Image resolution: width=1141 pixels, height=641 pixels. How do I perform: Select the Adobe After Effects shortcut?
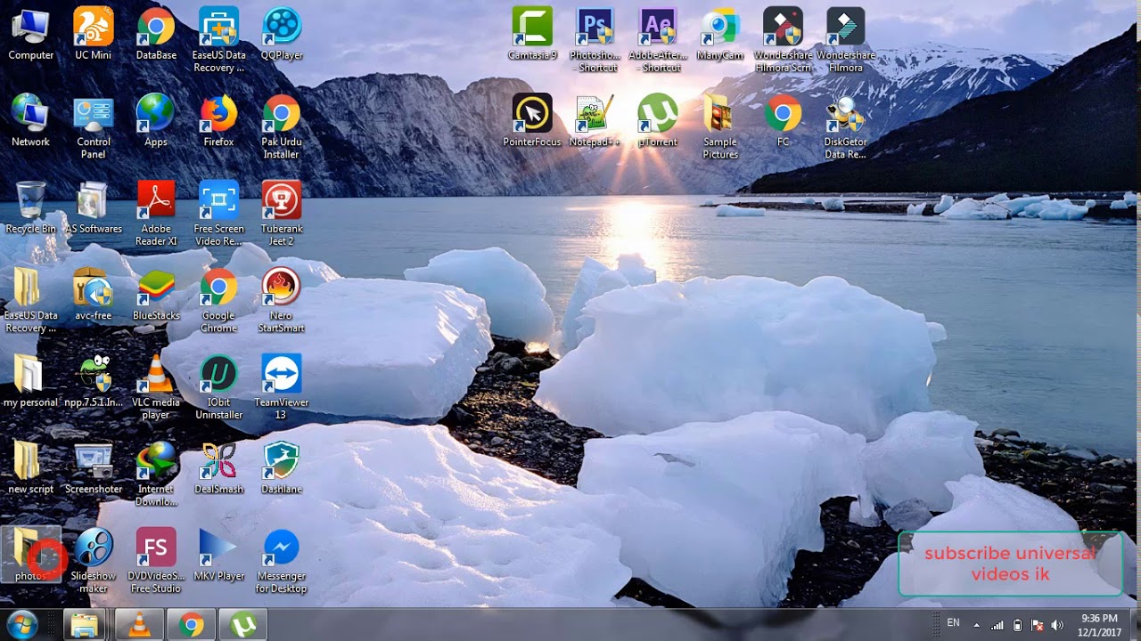(x=657, y=27)
